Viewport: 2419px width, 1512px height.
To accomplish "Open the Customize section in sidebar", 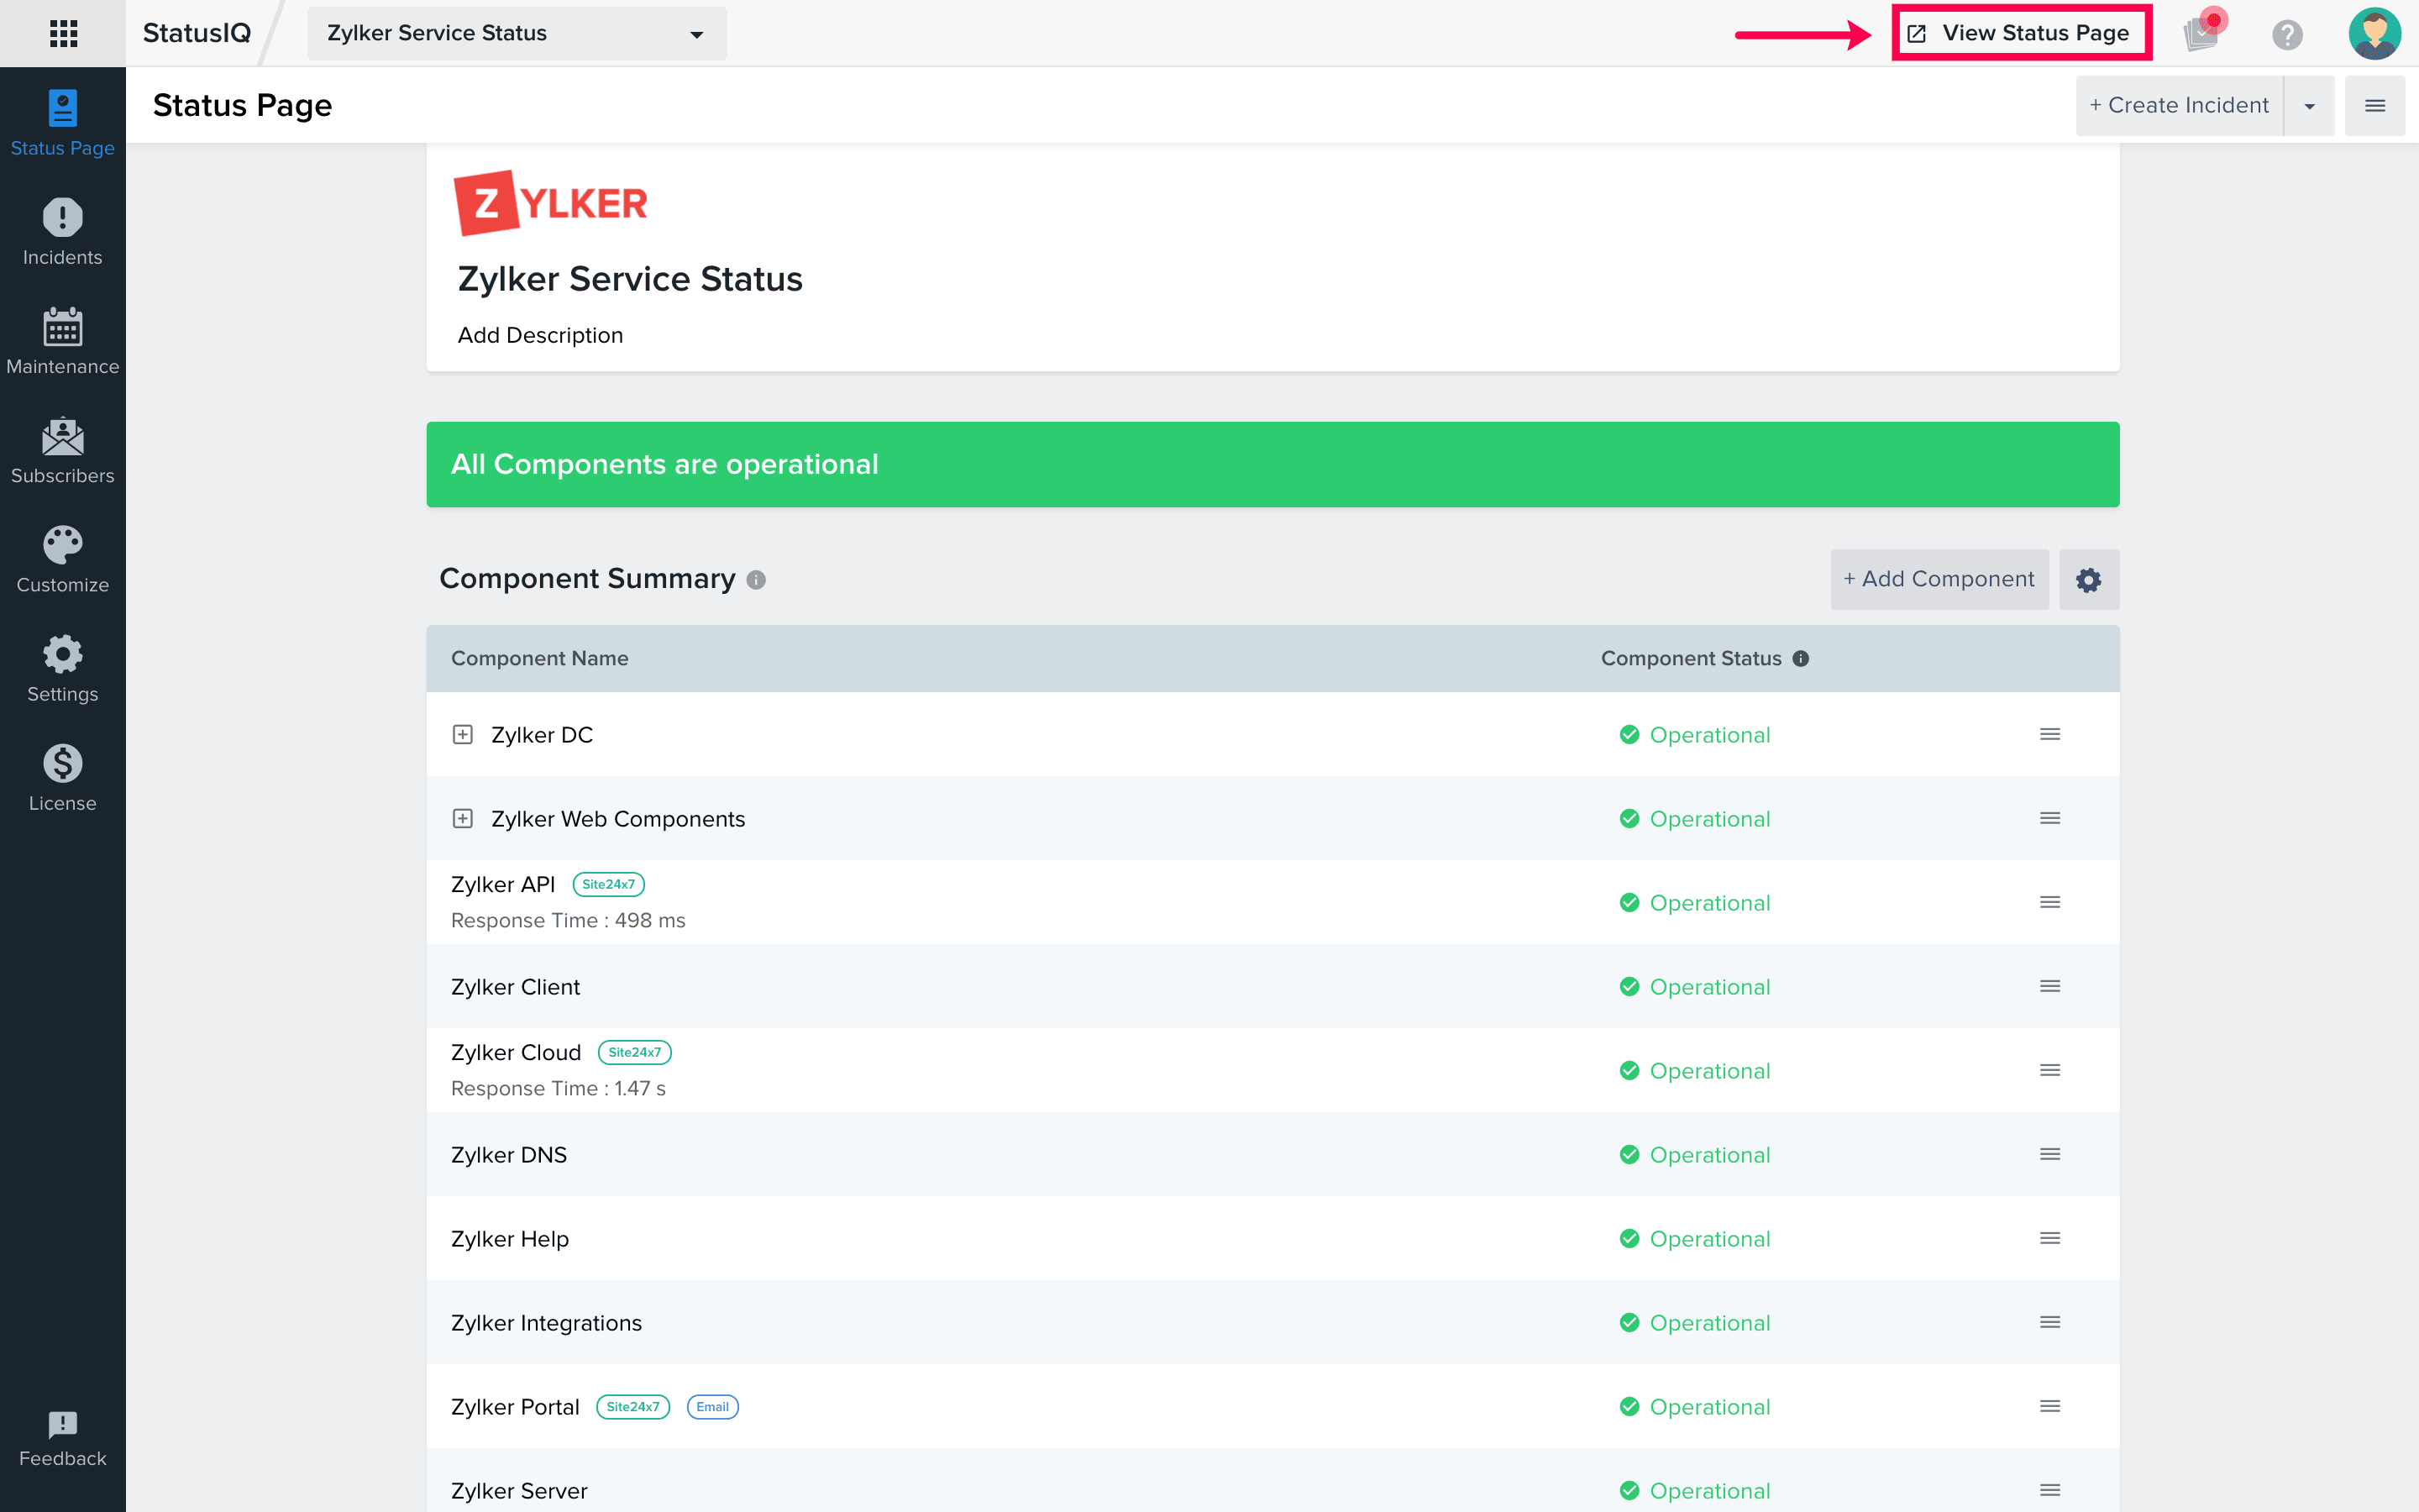I will (62, 558).
